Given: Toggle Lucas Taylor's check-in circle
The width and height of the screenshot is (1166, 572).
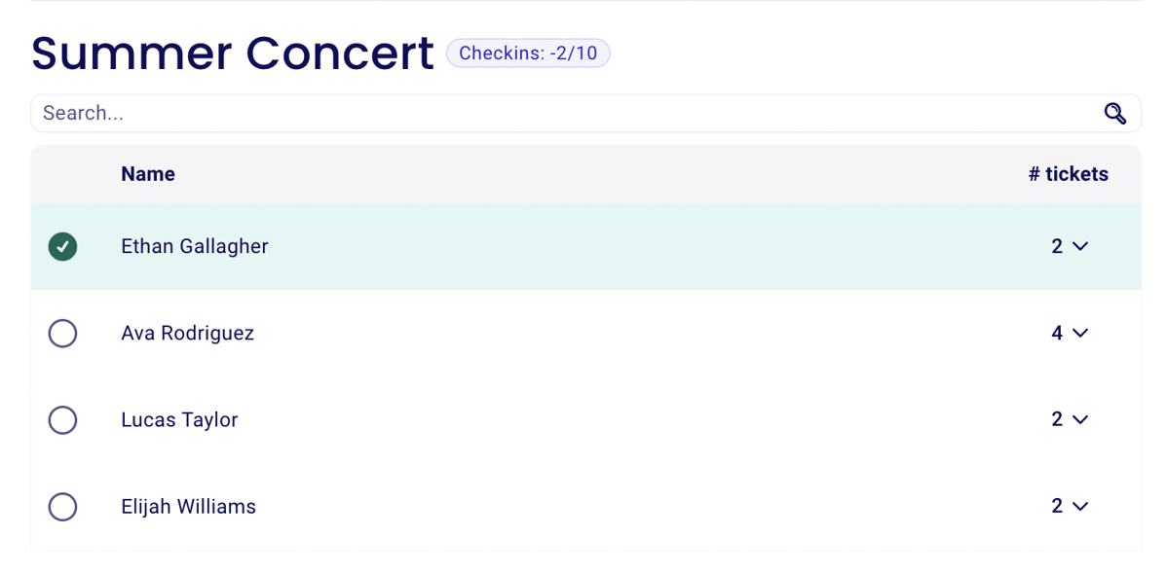Looking at the screenshot, I should (62, 419).
